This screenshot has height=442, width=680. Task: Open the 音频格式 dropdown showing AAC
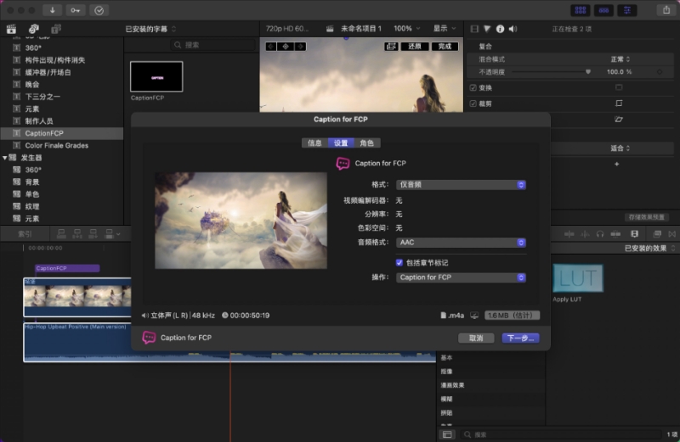tap(462, 242)
